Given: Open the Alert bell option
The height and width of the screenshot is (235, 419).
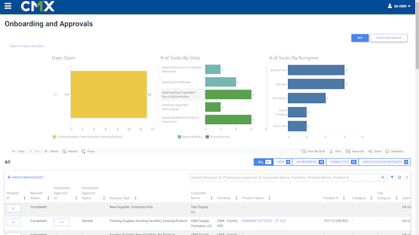Looking at the screenshot, I should click(331, 151).
